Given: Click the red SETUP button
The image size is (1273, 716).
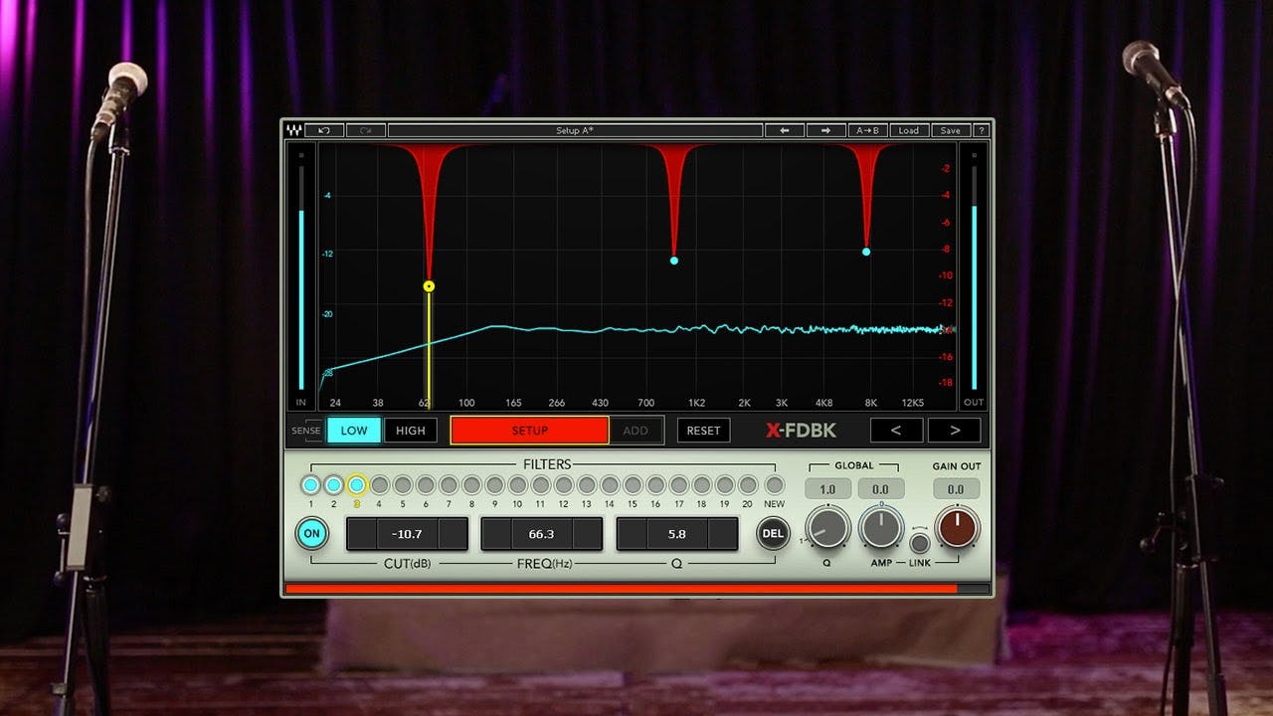Looking at the screenshot, I should pos(528,430).
